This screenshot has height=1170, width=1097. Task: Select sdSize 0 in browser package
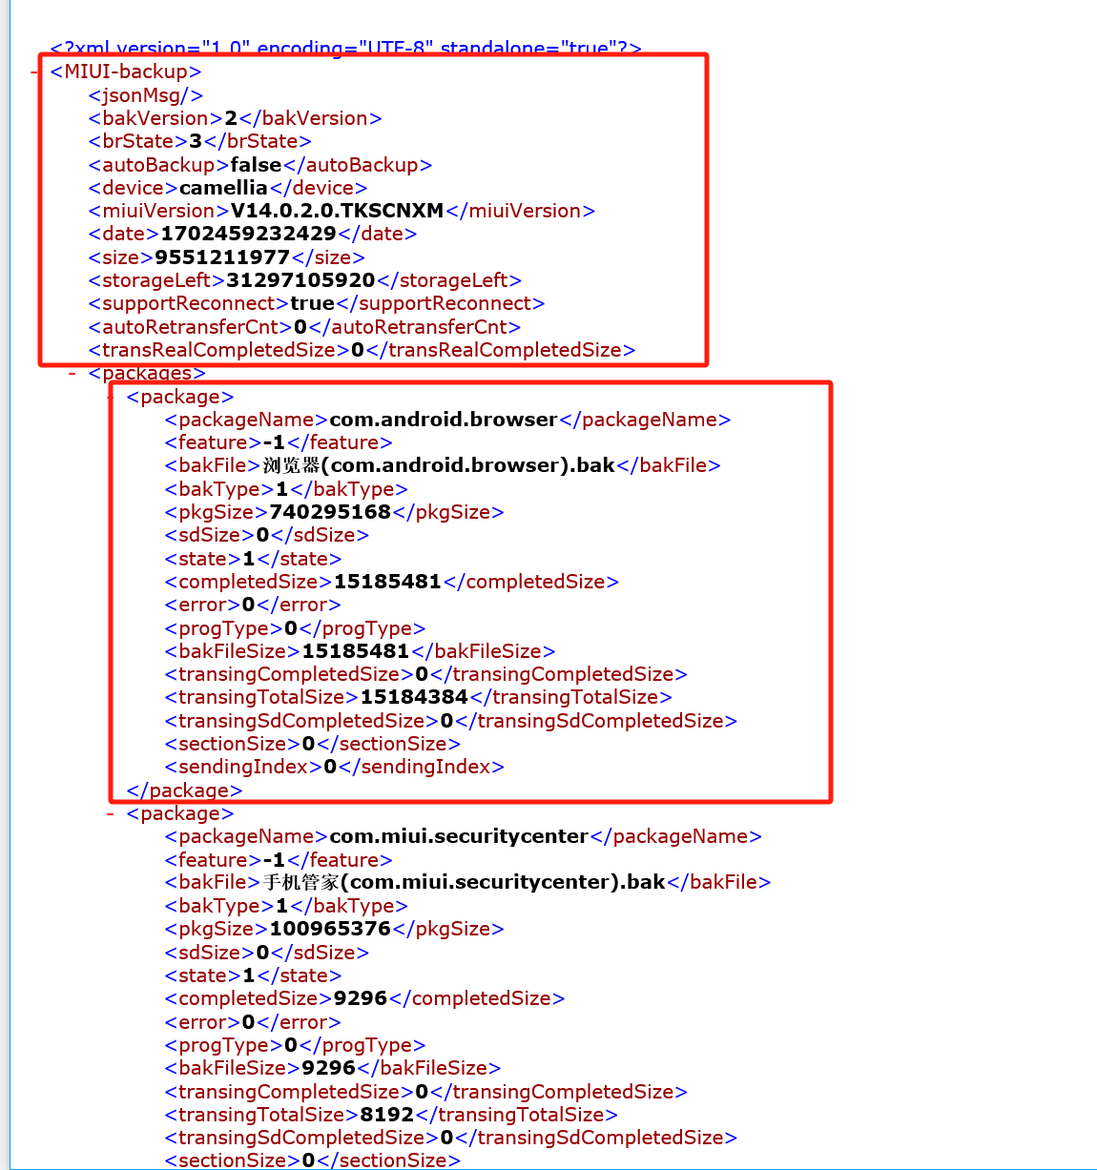(x=262, y=535)
